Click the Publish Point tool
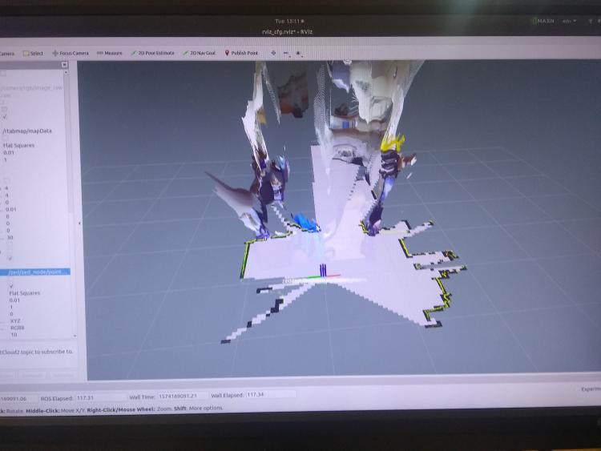This screenshot has width=601, height=451. [241, 54]
